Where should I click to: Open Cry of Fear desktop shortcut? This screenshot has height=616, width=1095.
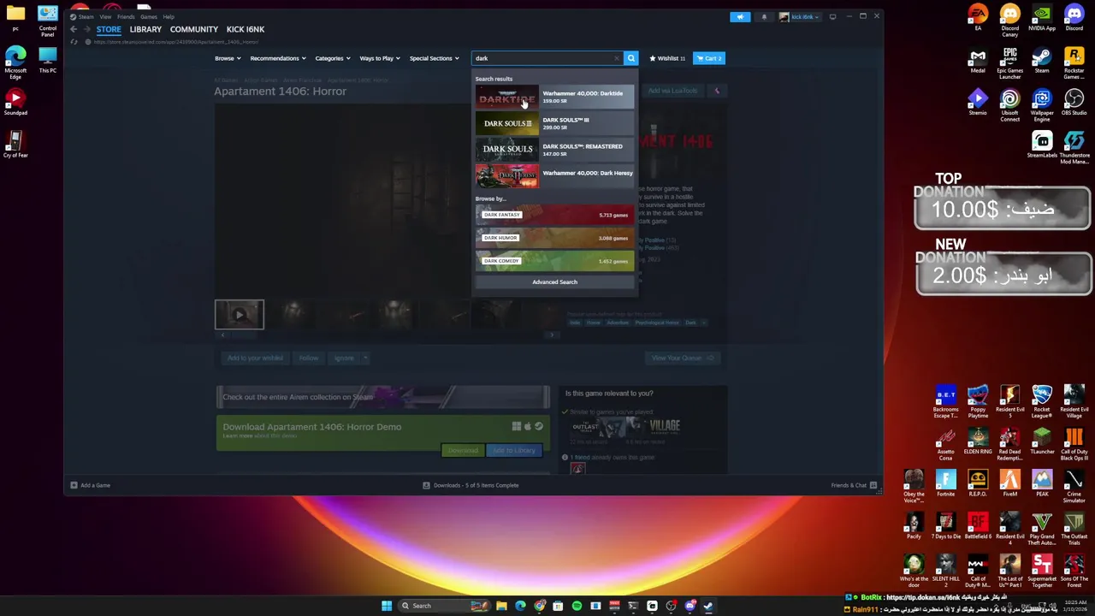15,145
